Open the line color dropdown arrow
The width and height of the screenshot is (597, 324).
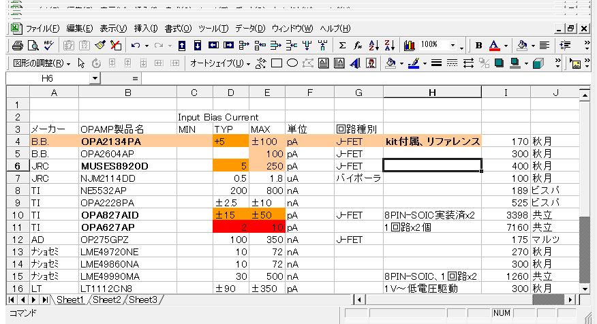pyautogui.click(x=425, y=63)
